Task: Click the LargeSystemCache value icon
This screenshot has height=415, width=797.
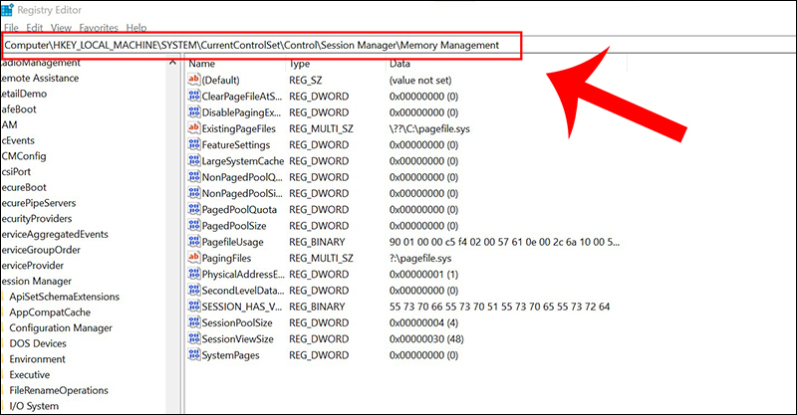Action: 193,160
